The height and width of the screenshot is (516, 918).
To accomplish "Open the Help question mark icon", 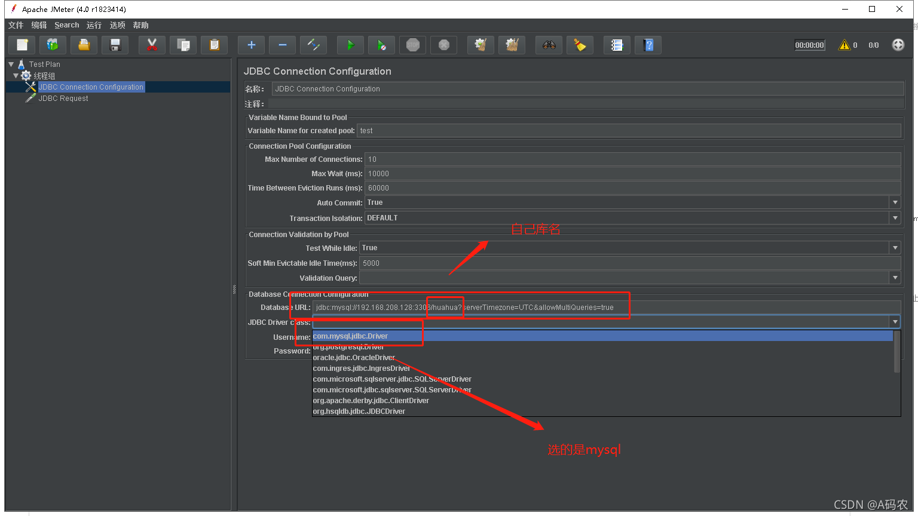I will (x=648, y=45).
